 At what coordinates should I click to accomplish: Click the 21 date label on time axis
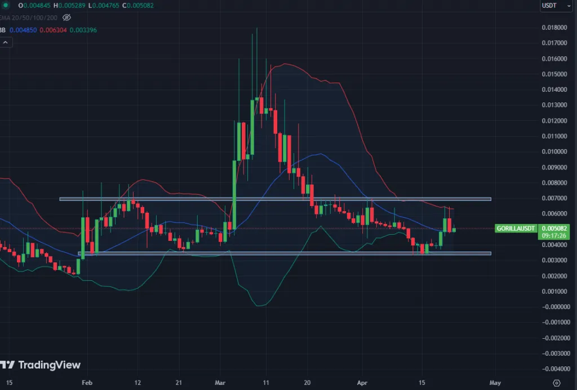pyautogui.click(x=179, y=383)
